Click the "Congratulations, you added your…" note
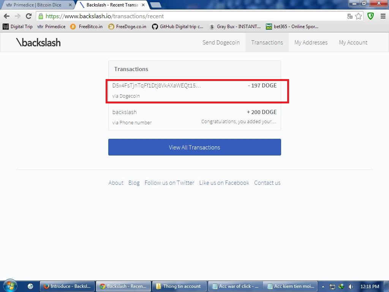389x292 pixels. coord(239,122)
